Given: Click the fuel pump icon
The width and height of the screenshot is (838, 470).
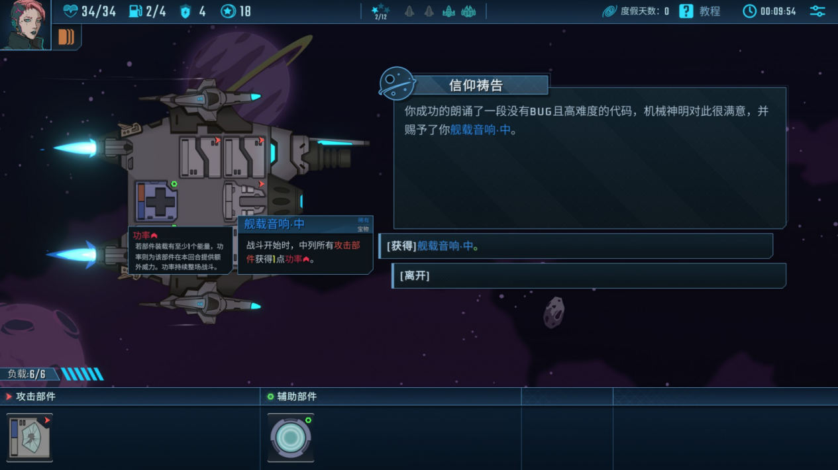Looking at the screenshot, I should pyautogui.click(x=134, y=11).
